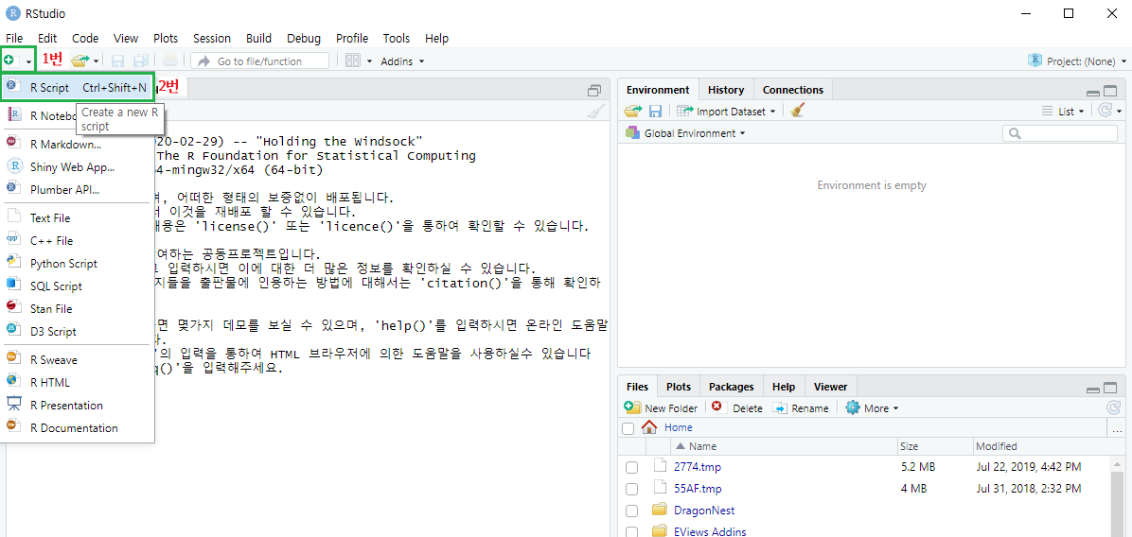
Task: Click the 55AF.tmp file icon
Action: coord(659,488)
